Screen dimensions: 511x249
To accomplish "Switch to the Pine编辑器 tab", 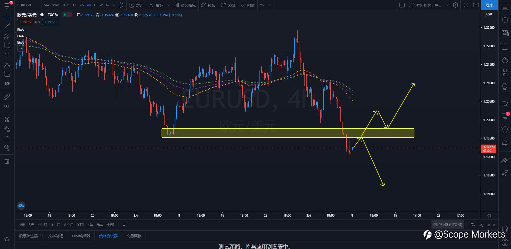I will pyautogui.click(x=81, y=236).
